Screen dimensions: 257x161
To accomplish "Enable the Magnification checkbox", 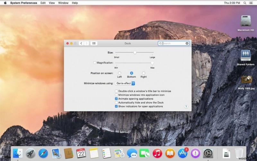I will click(x=94, y=63).
